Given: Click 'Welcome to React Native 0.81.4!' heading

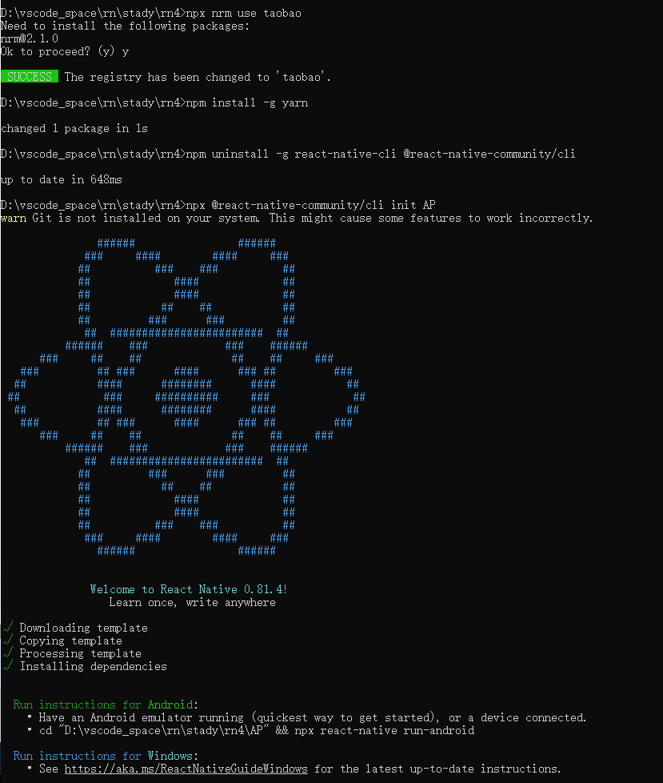Looking at the screenshot, I should tap(189, 589).
